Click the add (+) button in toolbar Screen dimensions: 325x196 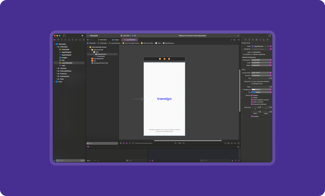tap(238, 36)
